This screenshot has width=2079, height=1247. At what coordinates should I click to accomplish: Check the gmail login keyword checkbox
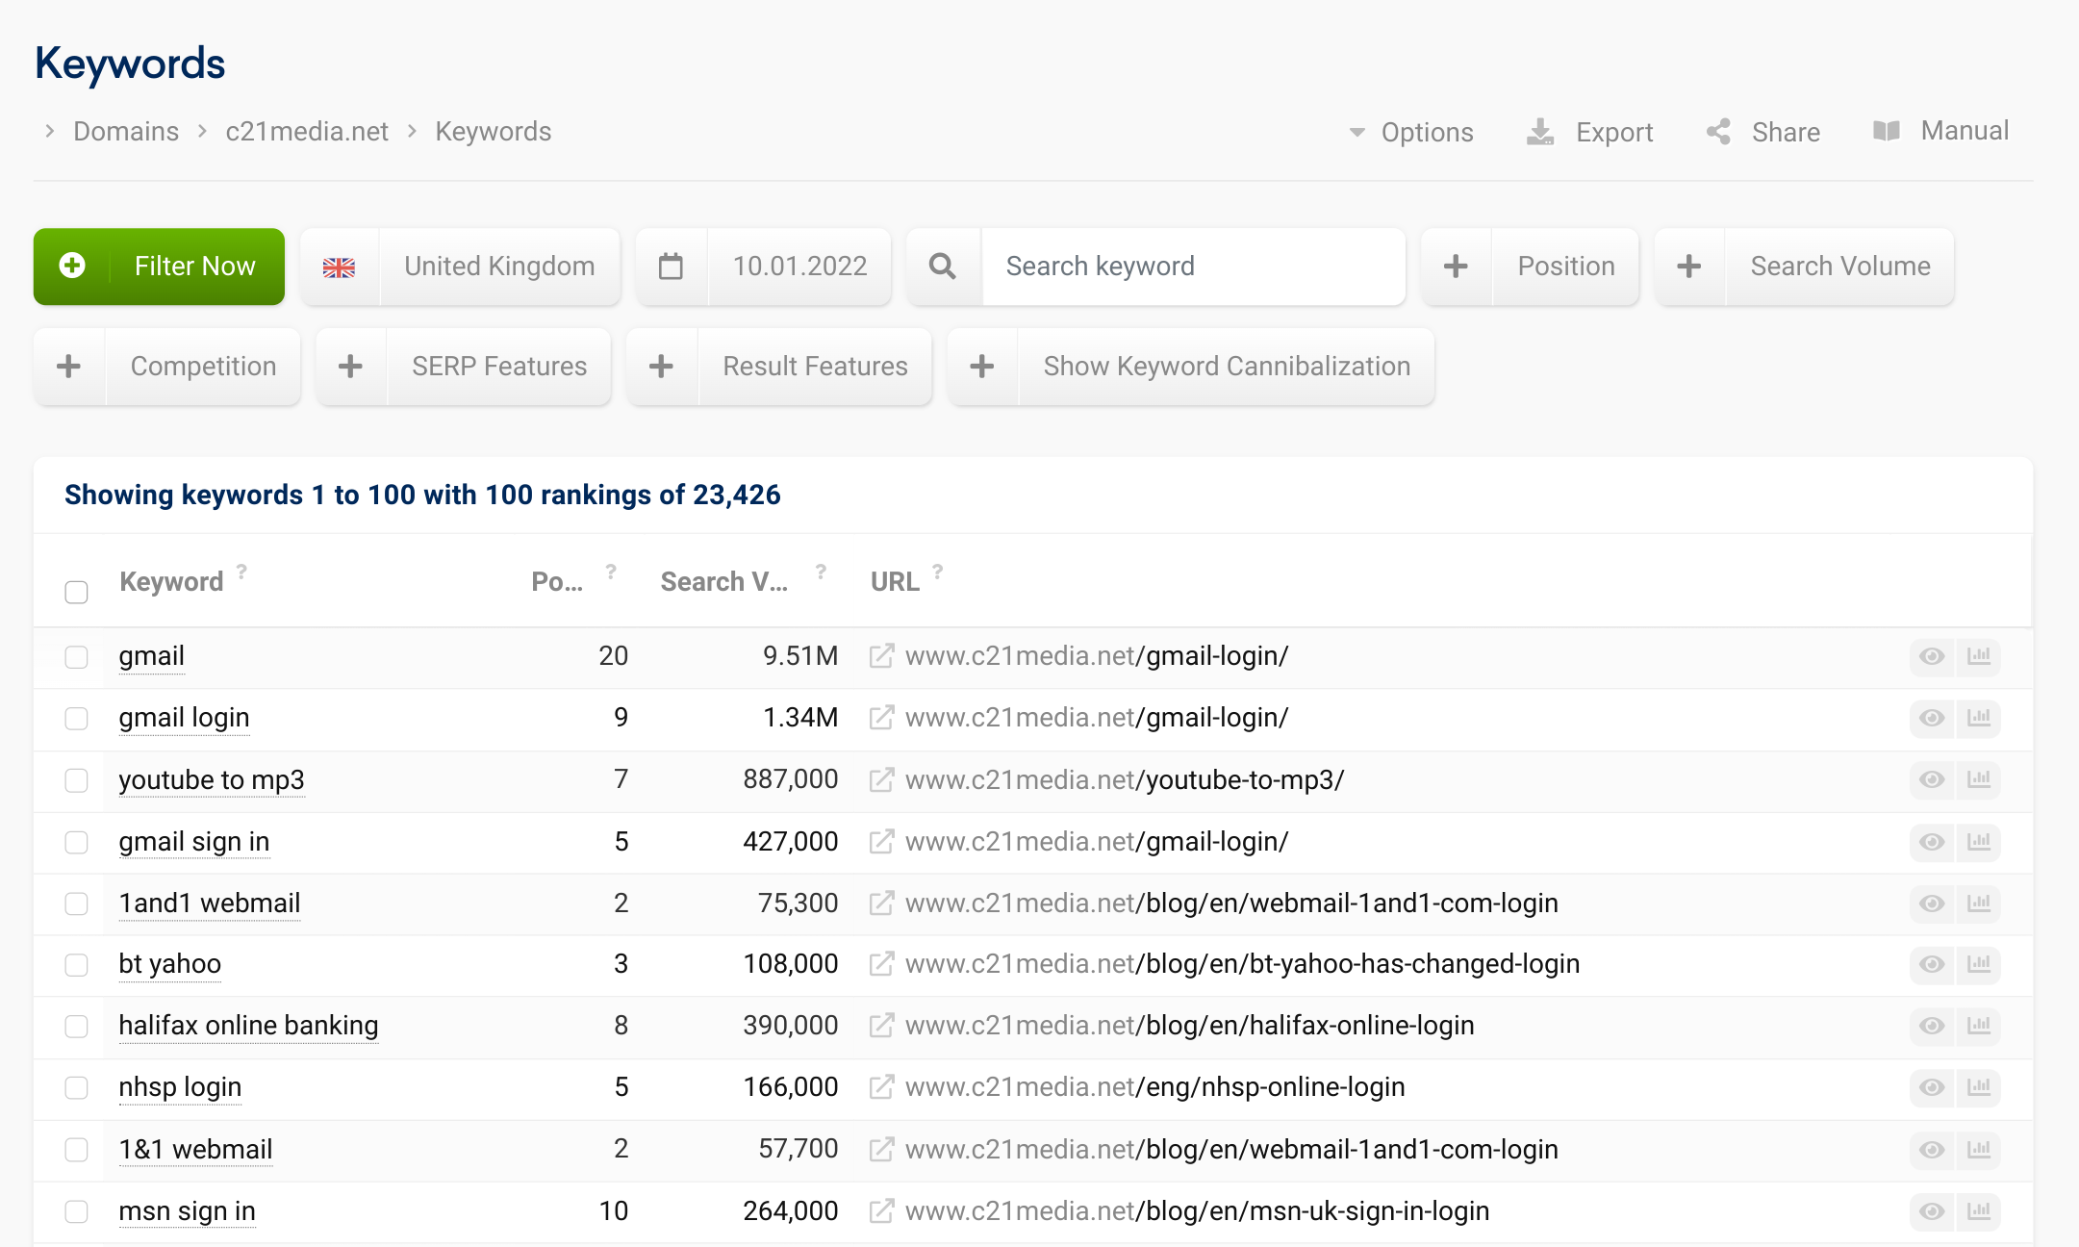coord(76,719)
